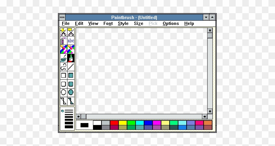Open the Help menu
Image resolution: width=275 pixels, height=146 pixels.
(189, 24)
